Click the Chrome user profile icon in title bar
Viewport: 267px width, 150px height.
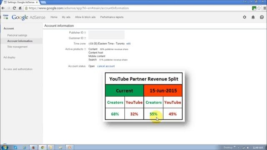point(245,1)
